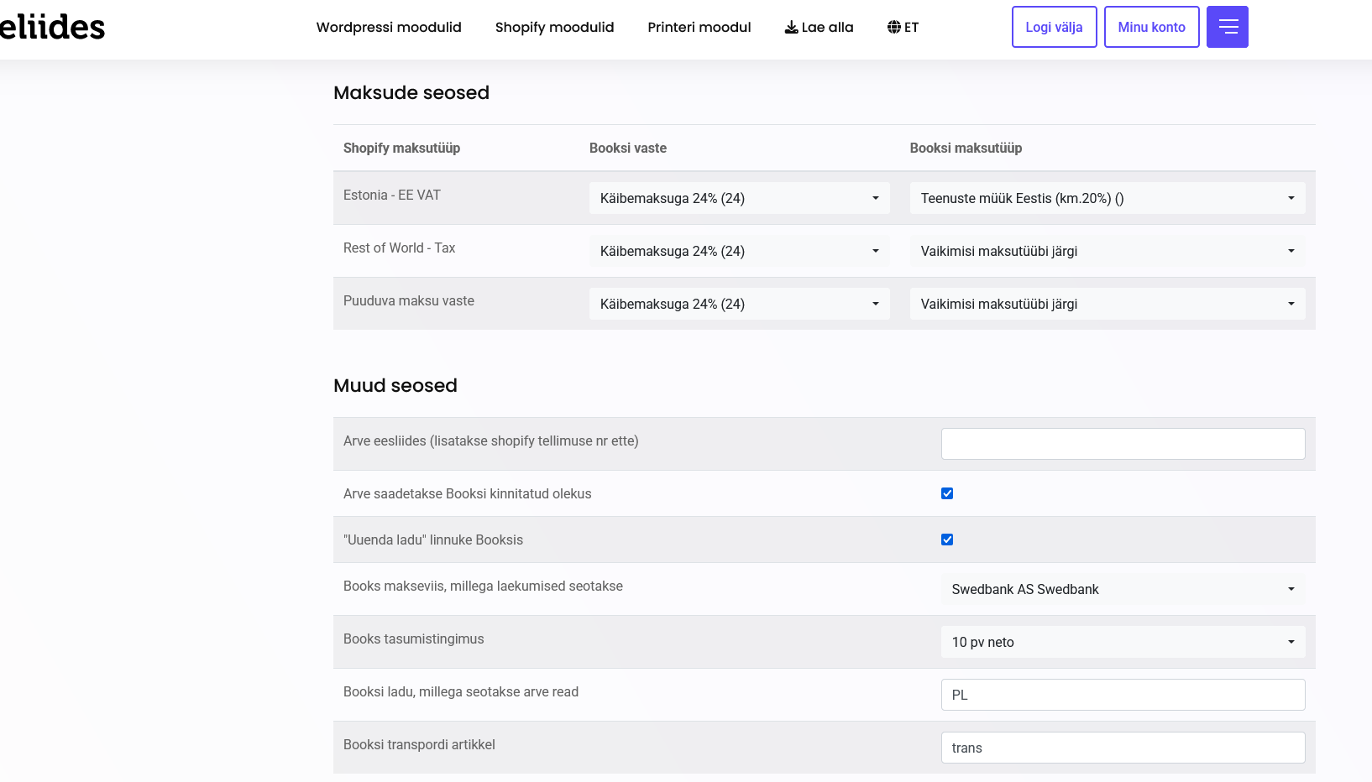1372x782 pixels.
Task: Click the Logi välja button
Action: point(1054,27)
